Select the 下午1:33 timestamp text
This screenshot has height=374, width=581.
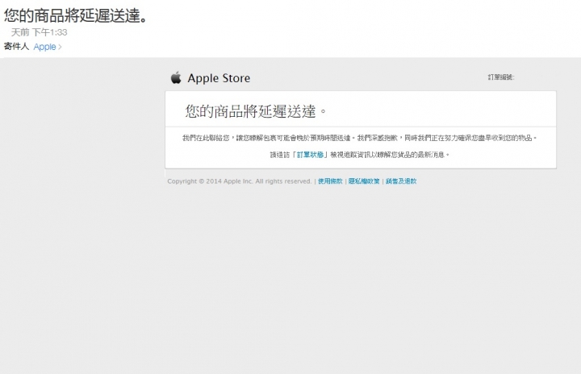(50, 32)
